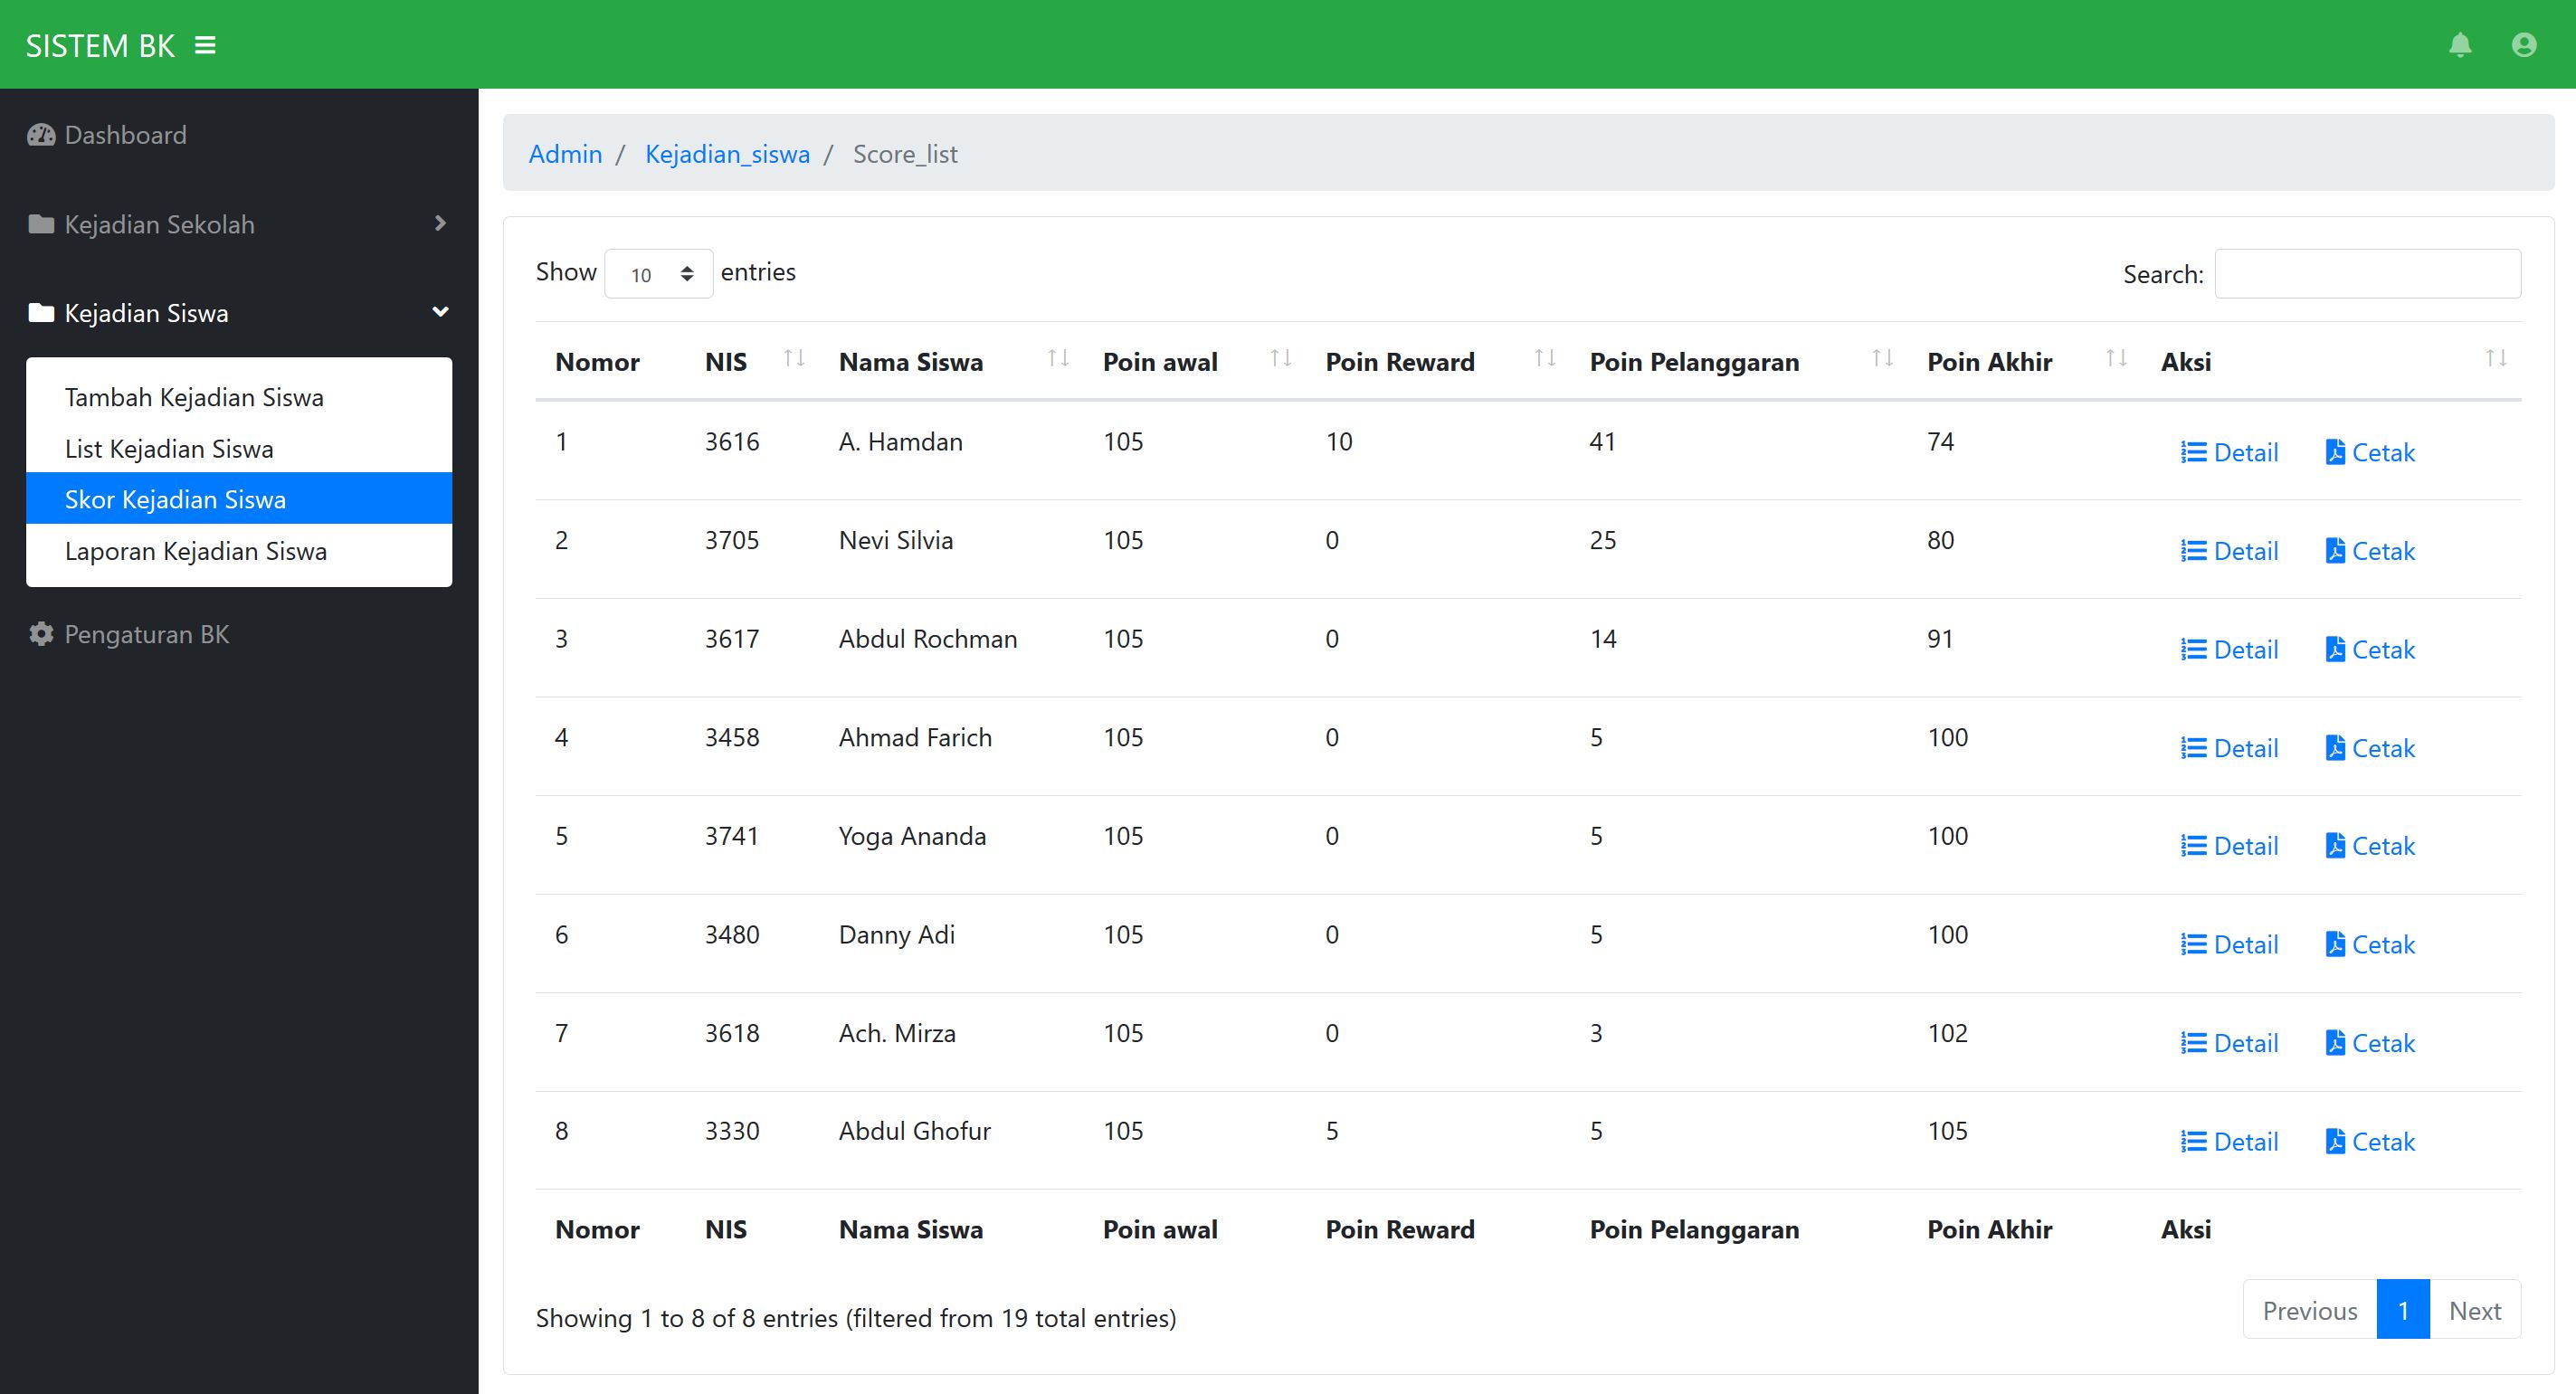The height and width of the screenshot is (1394, 2576).
Task: Print Cetak PDF for Abdul Rochman
Action: (x=2370, y=650)
